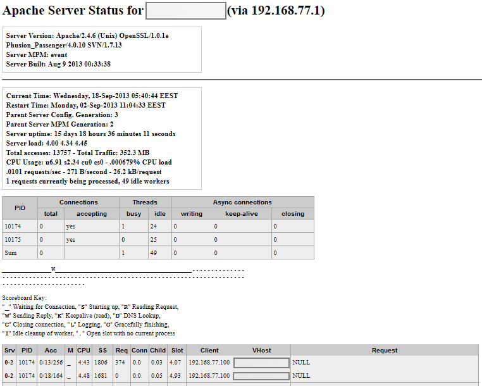Click the Request column header

[385, 351]
